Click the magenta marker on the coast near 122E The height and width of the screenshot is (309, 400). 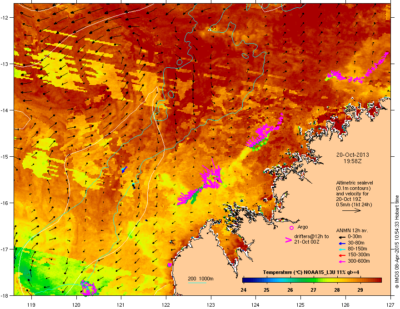pos(170,265)
